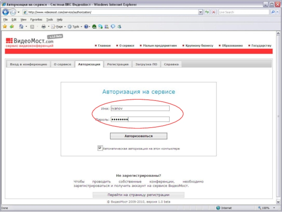Switch to the Загрузка ПО tab
Screen dimensions: 282x212
[x=146, y=64]
